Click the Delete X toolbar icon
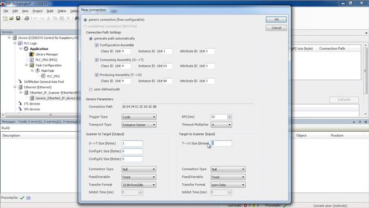Image resolution: width=369 pixels, height=208 pixels. coord(68,18)
